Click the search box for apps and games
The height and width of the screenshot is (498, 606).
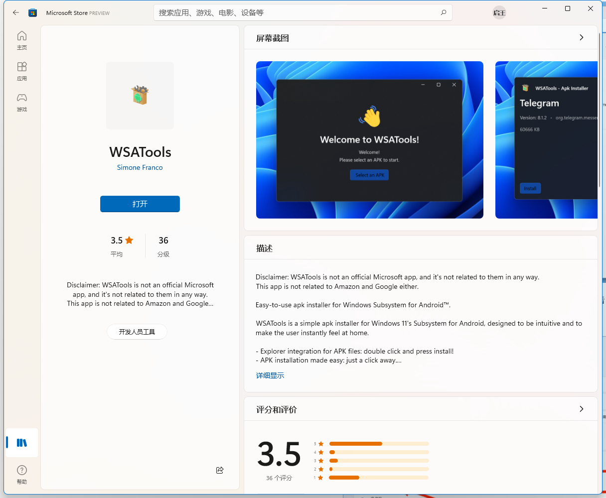[303, 13]
